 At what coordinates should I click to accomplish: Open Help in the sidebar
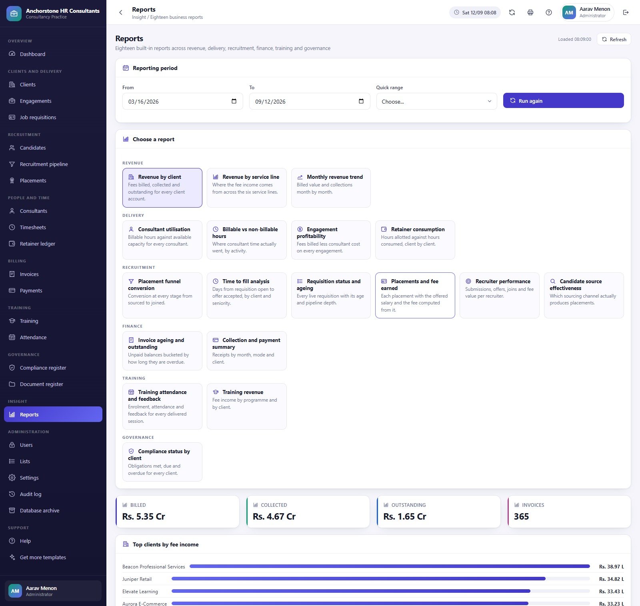[53, 541]
